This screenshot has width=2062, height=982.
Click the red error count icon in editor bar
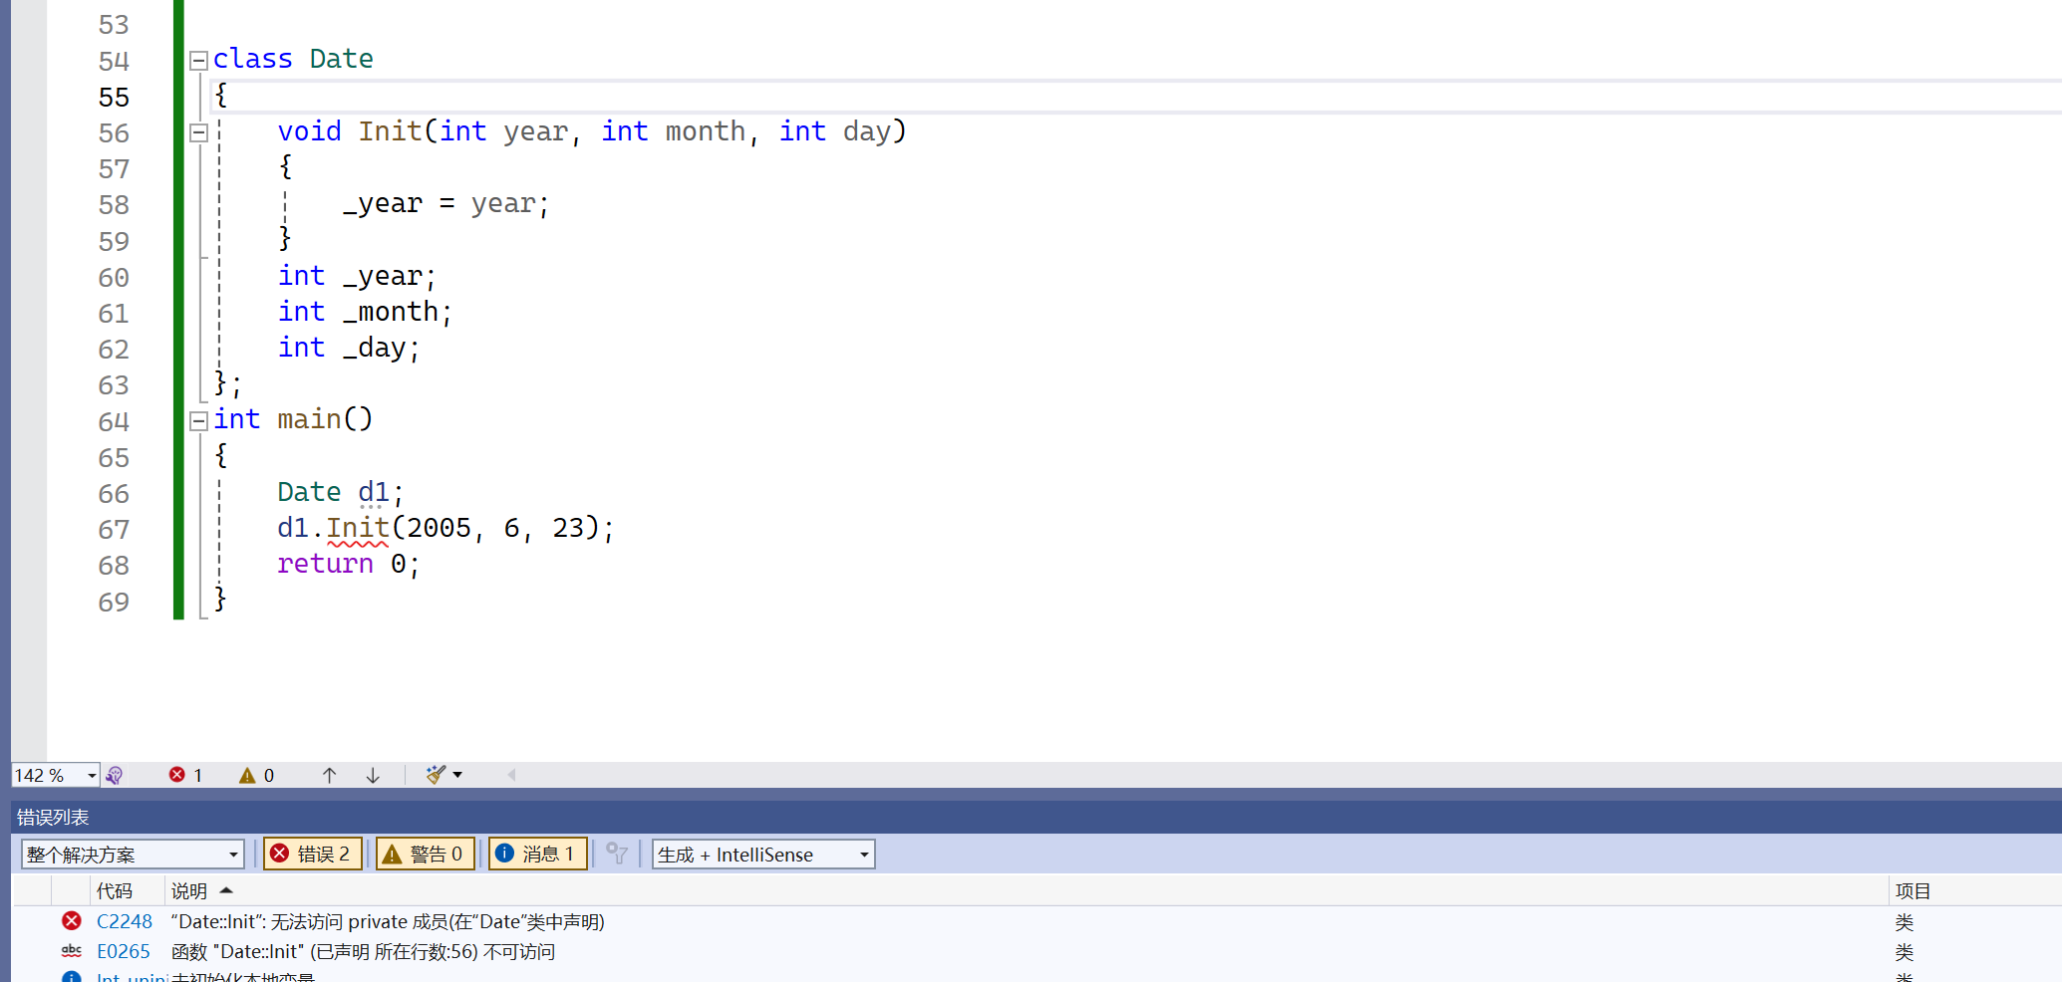tap(177, 775)
